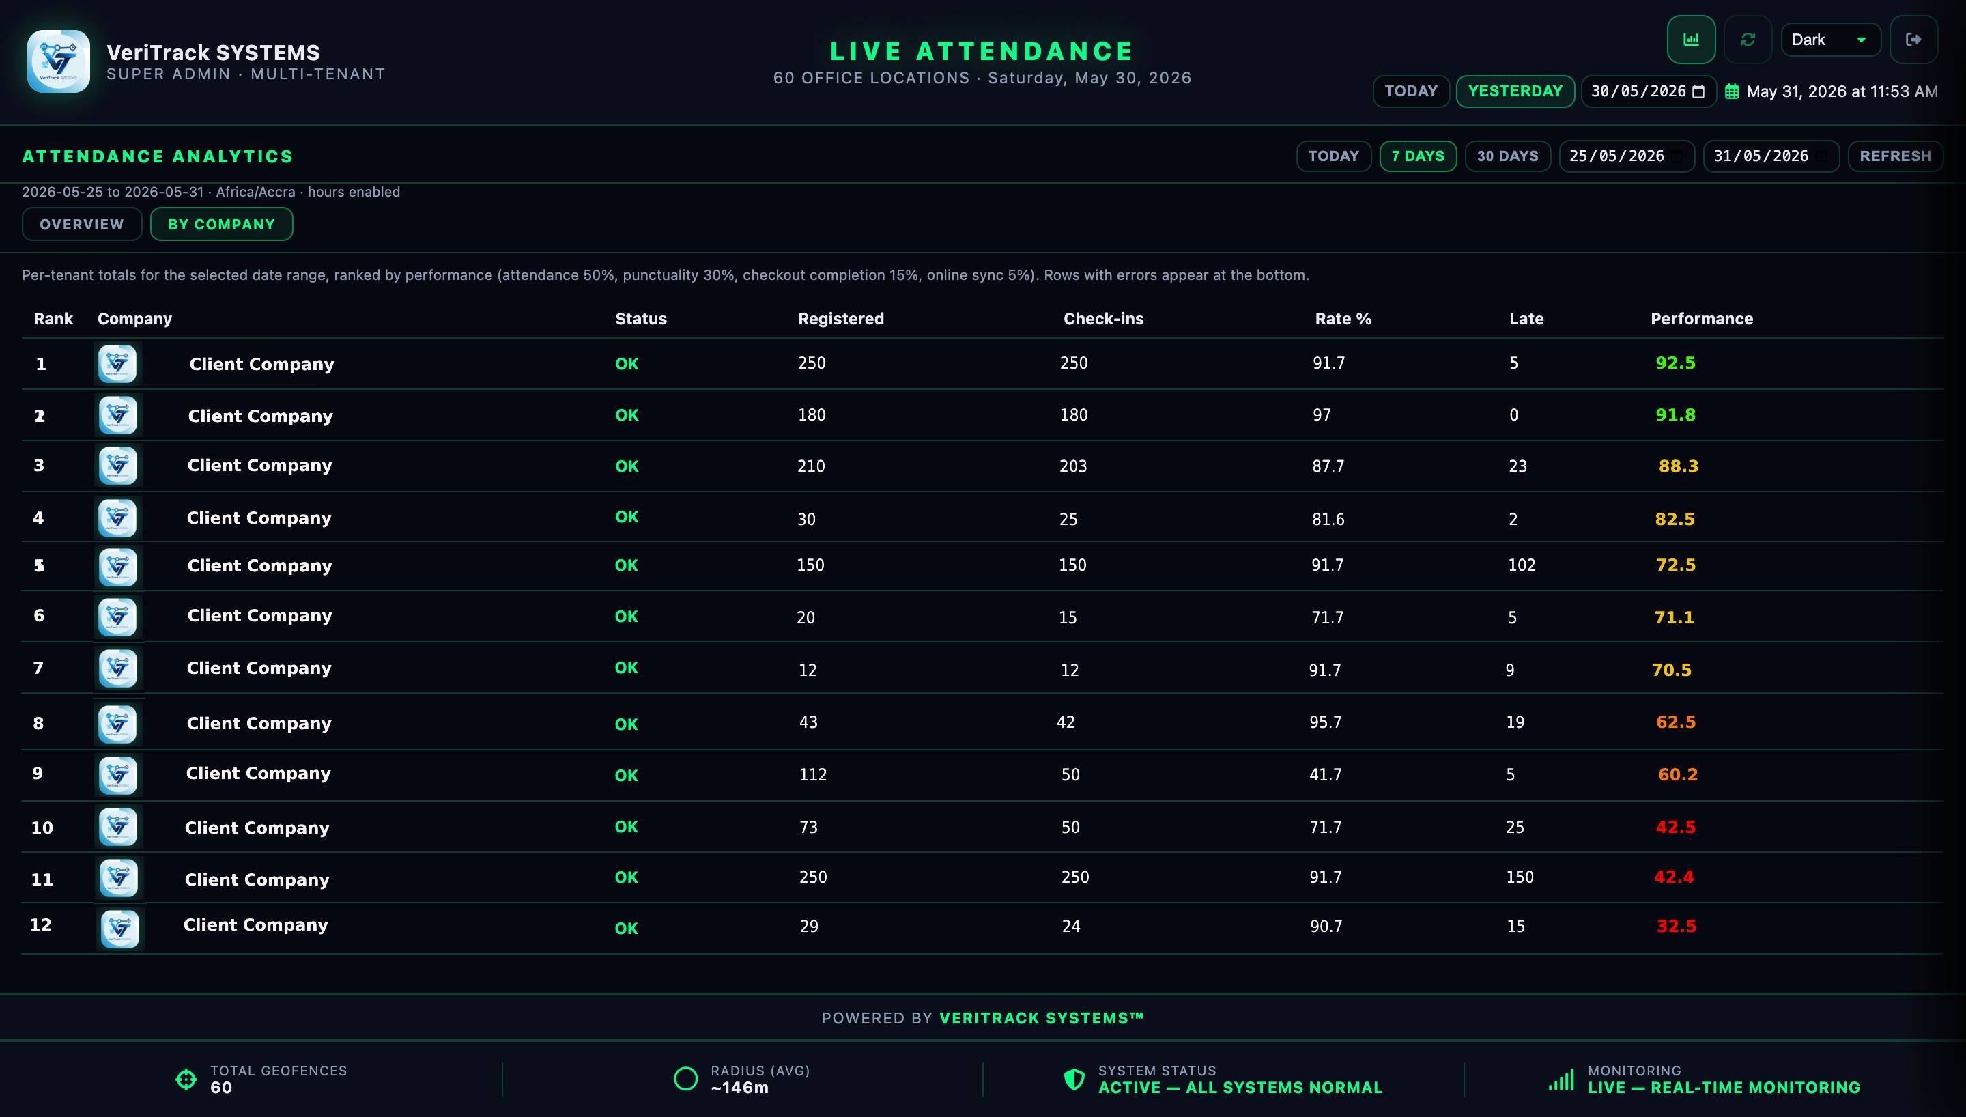Click the company logo in rank 6 row
Viewport: 1966px width, 1117px height.
coord(118,617)
